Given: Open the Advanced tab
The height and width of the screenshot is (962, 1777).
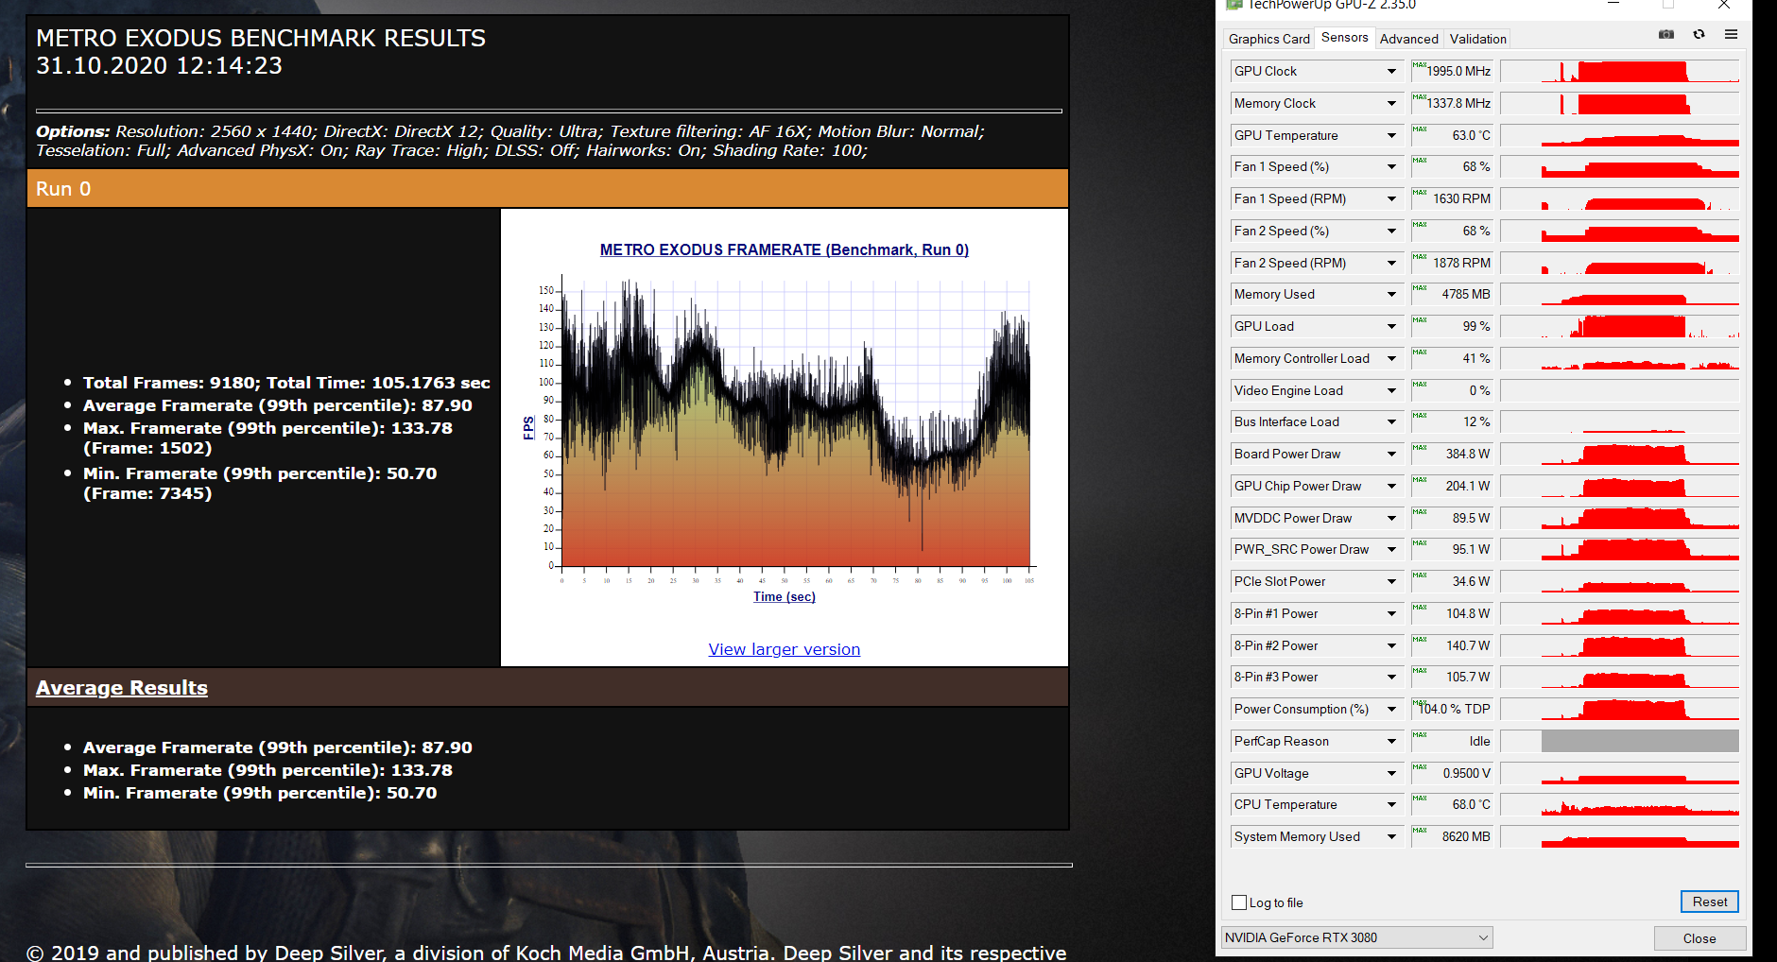Looking at the screenshot, I should pos(1408,39).
